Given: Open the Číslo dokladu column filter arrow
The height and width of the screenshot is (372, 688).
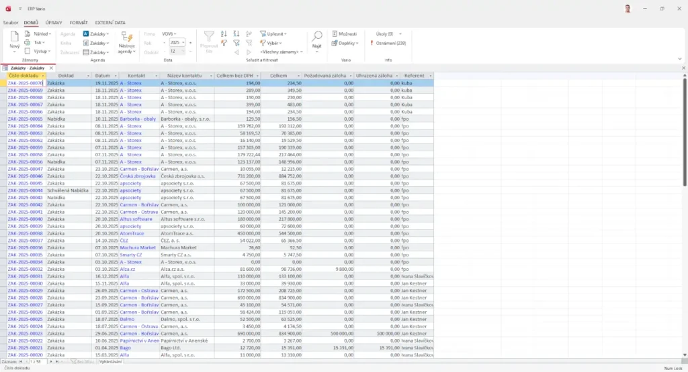Looking at the screenshot, I should tap(43, 76).
